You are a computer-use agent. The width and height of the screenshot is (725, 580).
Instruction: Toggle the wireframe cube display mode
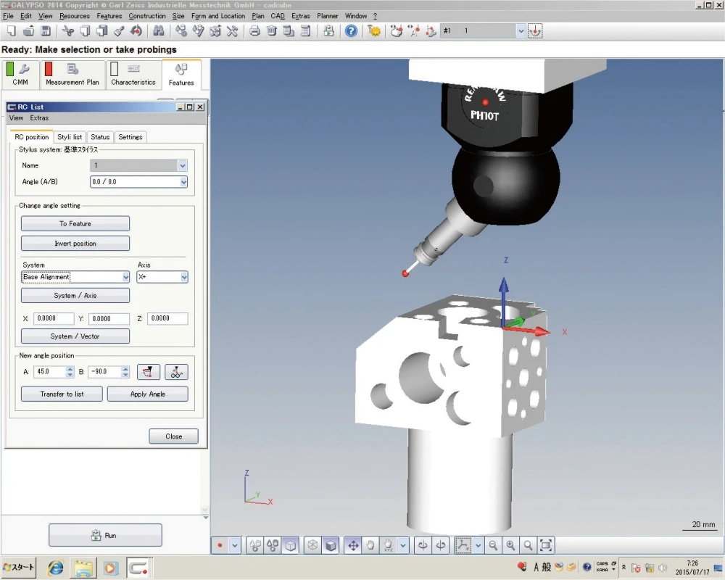pyautogui.click(x=312, y=545)
